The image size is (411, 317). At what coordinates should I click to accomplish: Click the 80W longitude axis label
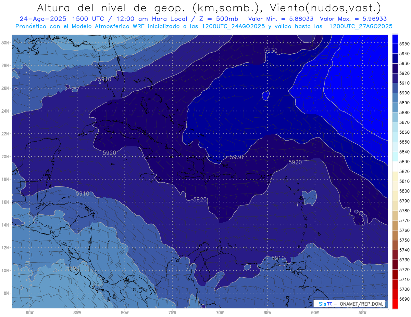[x=125, y=313]
